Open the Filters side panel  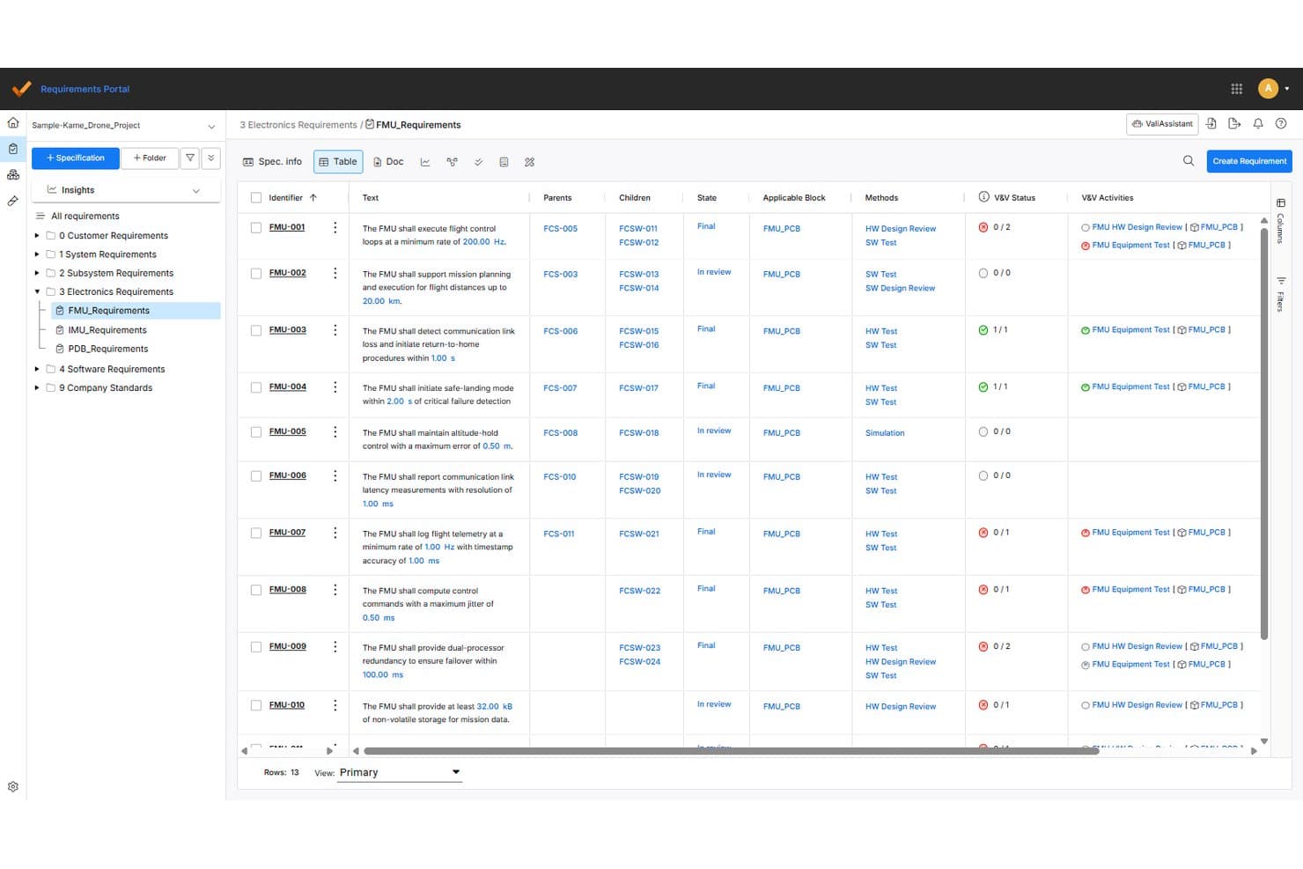tap(1280, 294)
